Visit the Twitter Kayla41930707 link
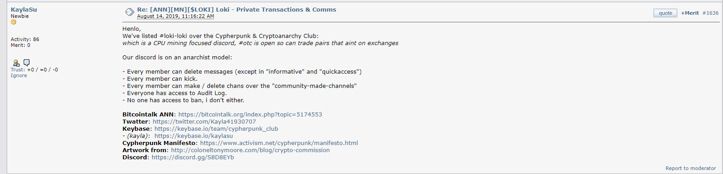This screenshot has width=723, height=174. [204, 122]
